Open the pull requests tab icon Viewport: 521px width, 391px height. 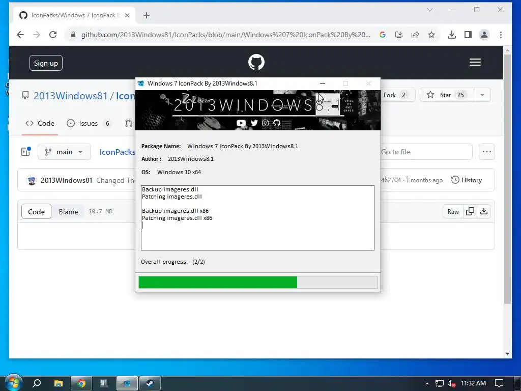[129, 123]
